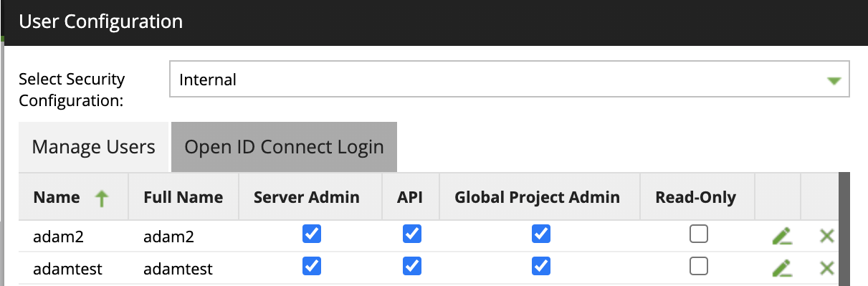Click the green sort arrow beside Name
The height and width of the screenshot is (286, 868).
pyautogui.click(x=101, y=198)
